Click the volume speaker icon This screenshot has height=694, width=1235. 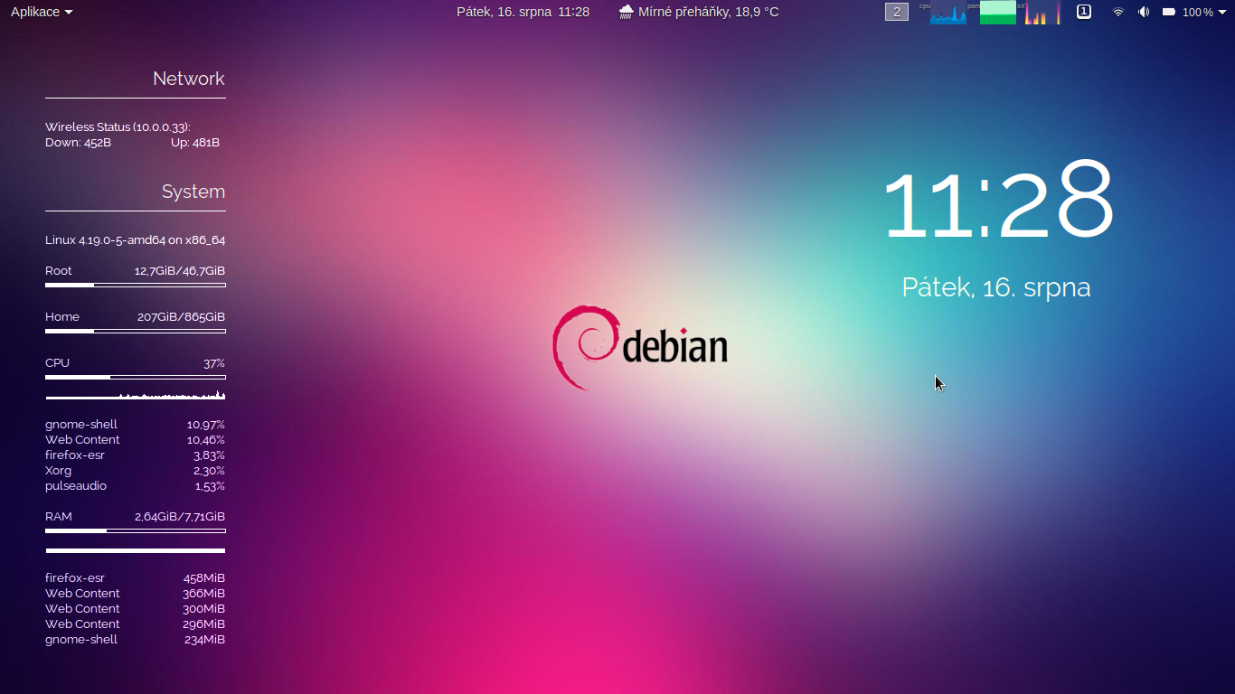(x=1144, y=12)
